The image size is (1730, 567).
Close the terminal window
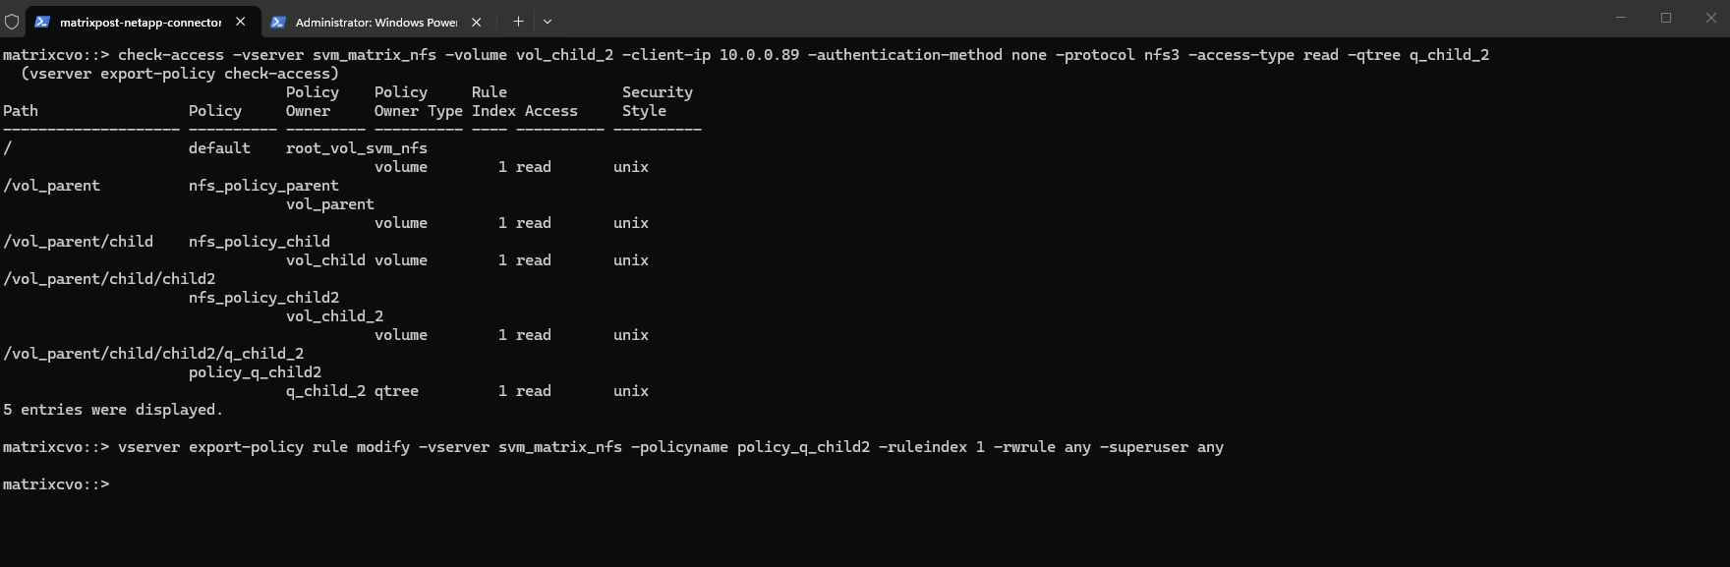click(1711, 18)
